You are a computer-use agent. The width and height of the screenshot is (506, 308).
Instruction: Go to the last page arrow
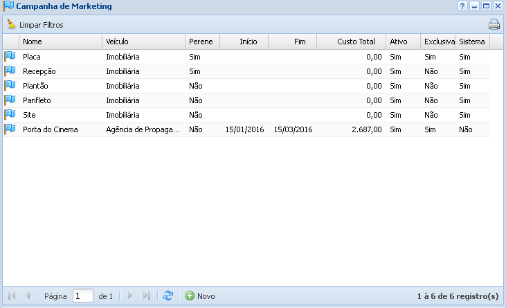tap(146, 296)
